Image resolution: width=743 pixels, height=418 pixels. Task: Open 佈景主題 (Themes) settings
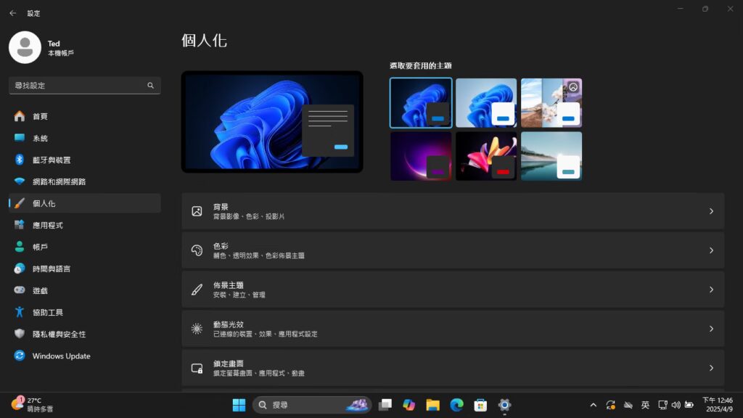pos(453,290)
